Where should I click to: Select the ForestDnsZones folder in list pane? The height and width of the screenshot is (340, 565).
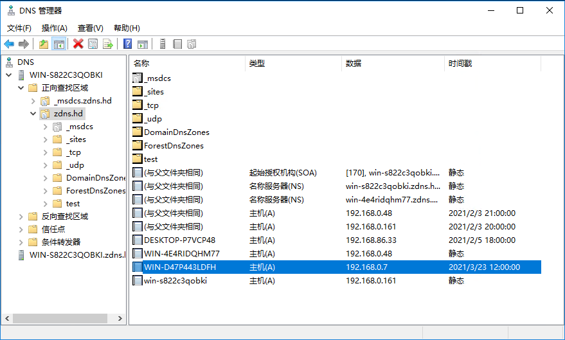(174, 145)
